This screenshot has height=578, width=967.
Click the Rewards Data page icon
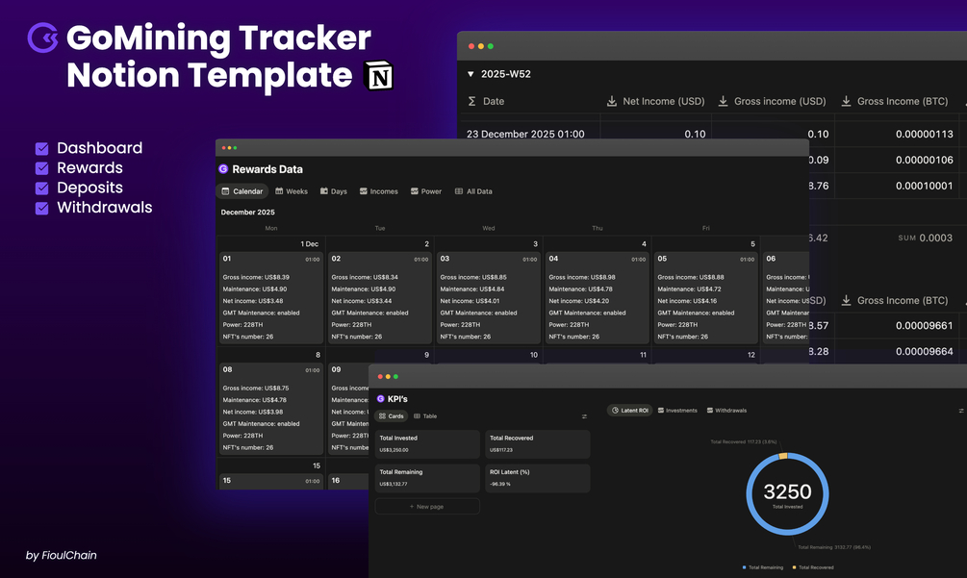[223, 169]
